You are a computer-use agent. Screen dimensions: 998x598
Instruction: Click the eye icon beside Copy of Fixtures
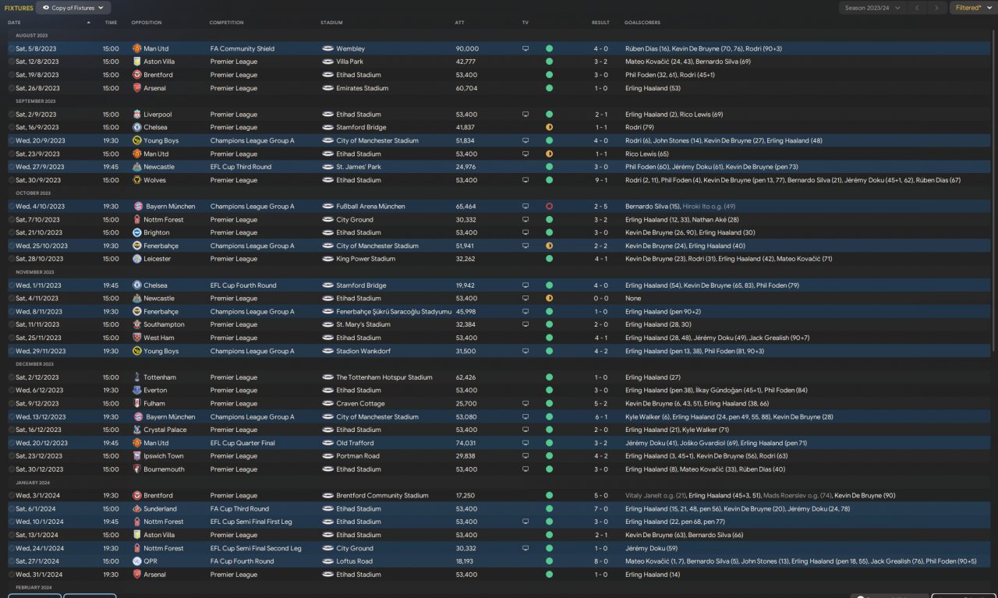point(46,8)
